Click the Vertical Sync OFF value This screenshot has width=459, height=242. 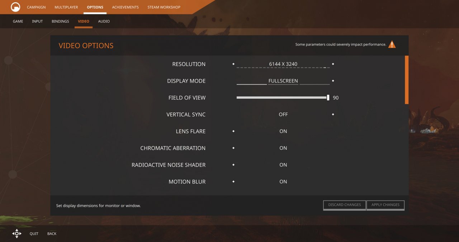point(283,114)
